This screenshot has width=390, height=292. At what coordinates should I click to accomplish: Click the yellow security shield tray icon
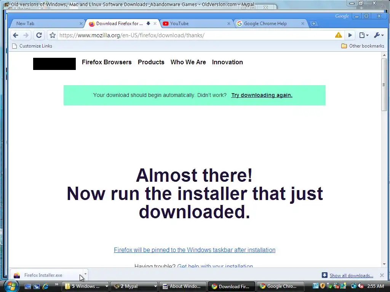(323, 286)
